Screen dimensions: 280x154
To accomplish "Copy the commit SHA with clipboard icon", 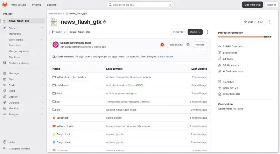I will [188, 45].
